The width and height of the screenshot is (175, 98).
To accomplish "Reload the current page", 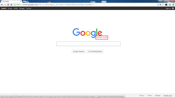I will point(8,5).
